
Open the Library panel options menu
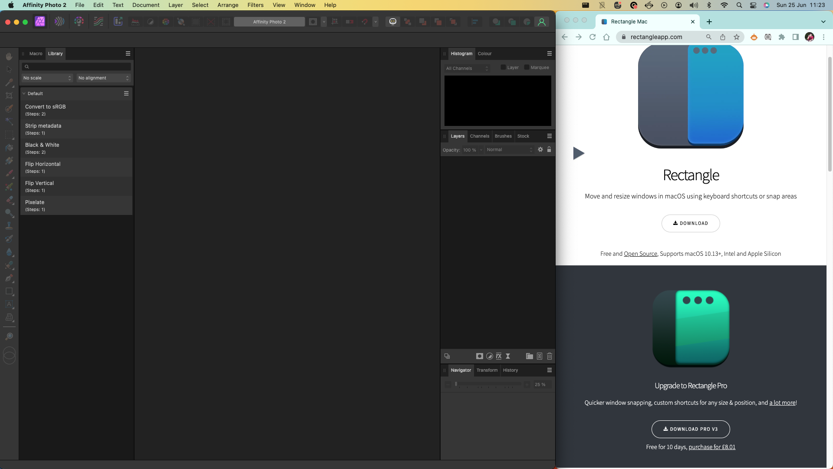(128, 53)
